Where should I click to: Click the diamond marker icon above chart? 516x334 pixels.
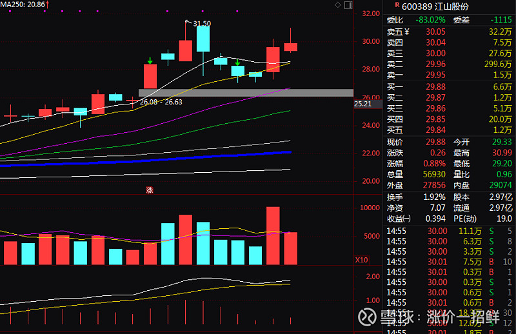(337, 5)
